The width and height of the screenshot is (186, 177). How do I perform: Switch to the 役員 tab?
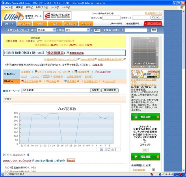click(55, 24)
